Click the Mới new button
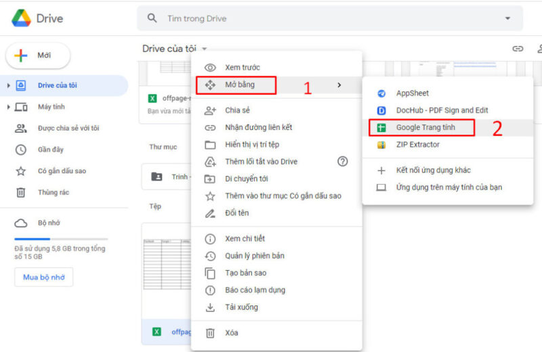 coord(38,56)
